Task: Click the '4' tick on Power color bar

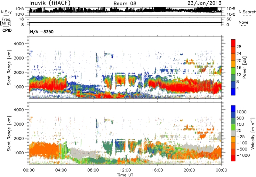Action: (x=237, y=88)
